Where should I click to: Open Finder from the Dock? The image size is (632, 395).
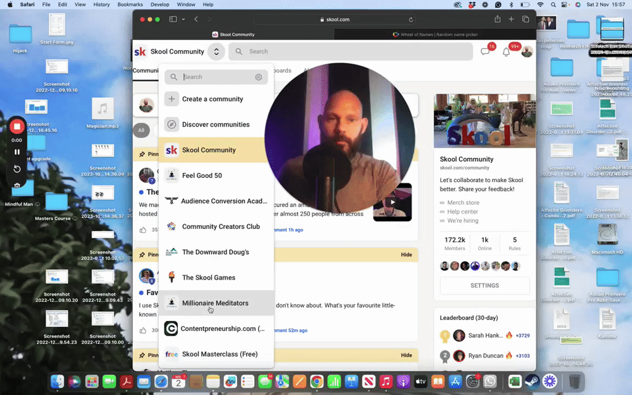(57, 381)
